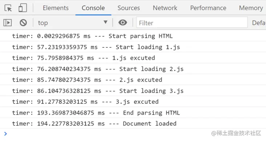
Task: Click the 1.js excuted log message
Action: coord(133,58)
